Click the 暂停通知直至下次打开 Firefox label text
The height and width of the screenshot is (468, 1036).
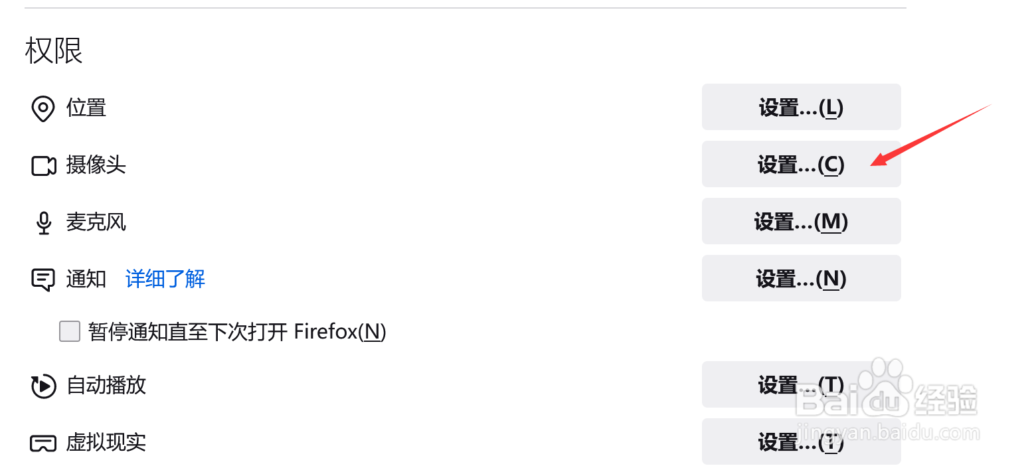pyautogui.click(x=237, y=331)
